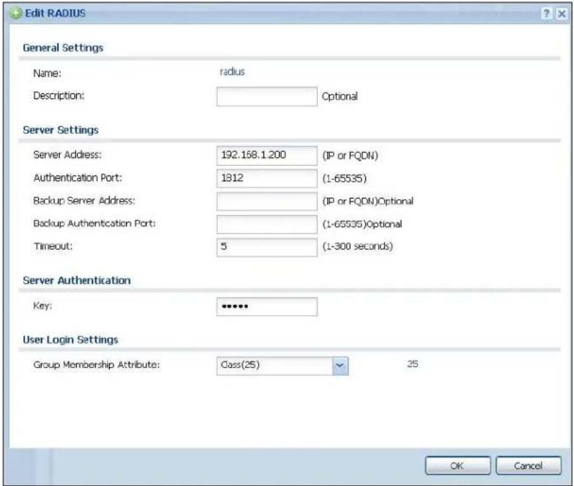The height and width of the screenshot is (486, 574).
Task: Click the Backup Server Address field
Action: click(x=267, y=201)
